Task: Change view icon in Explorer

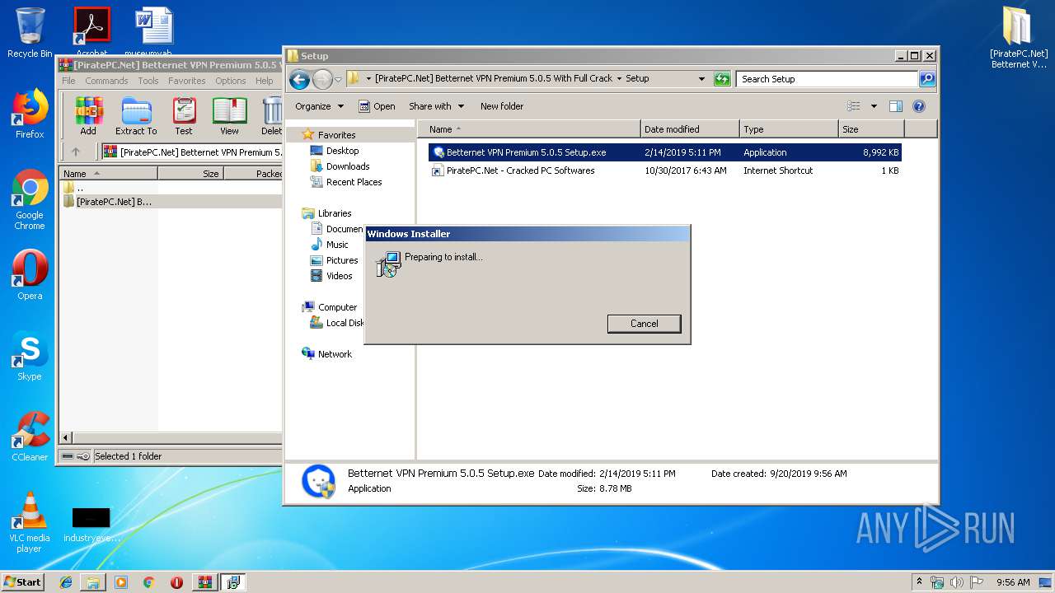Action: click(x=854, y=106)
